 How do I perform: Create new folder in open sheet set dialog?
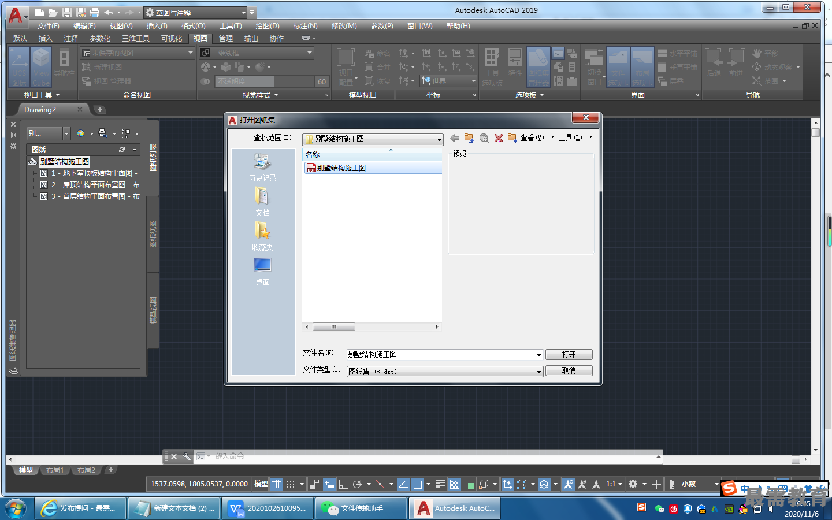point(512,138)
